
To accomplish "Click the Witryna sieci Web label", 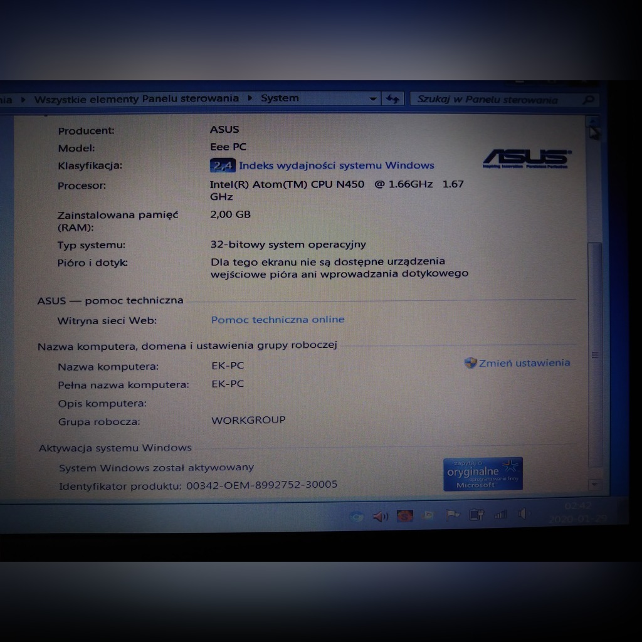I will coord(107,320).
